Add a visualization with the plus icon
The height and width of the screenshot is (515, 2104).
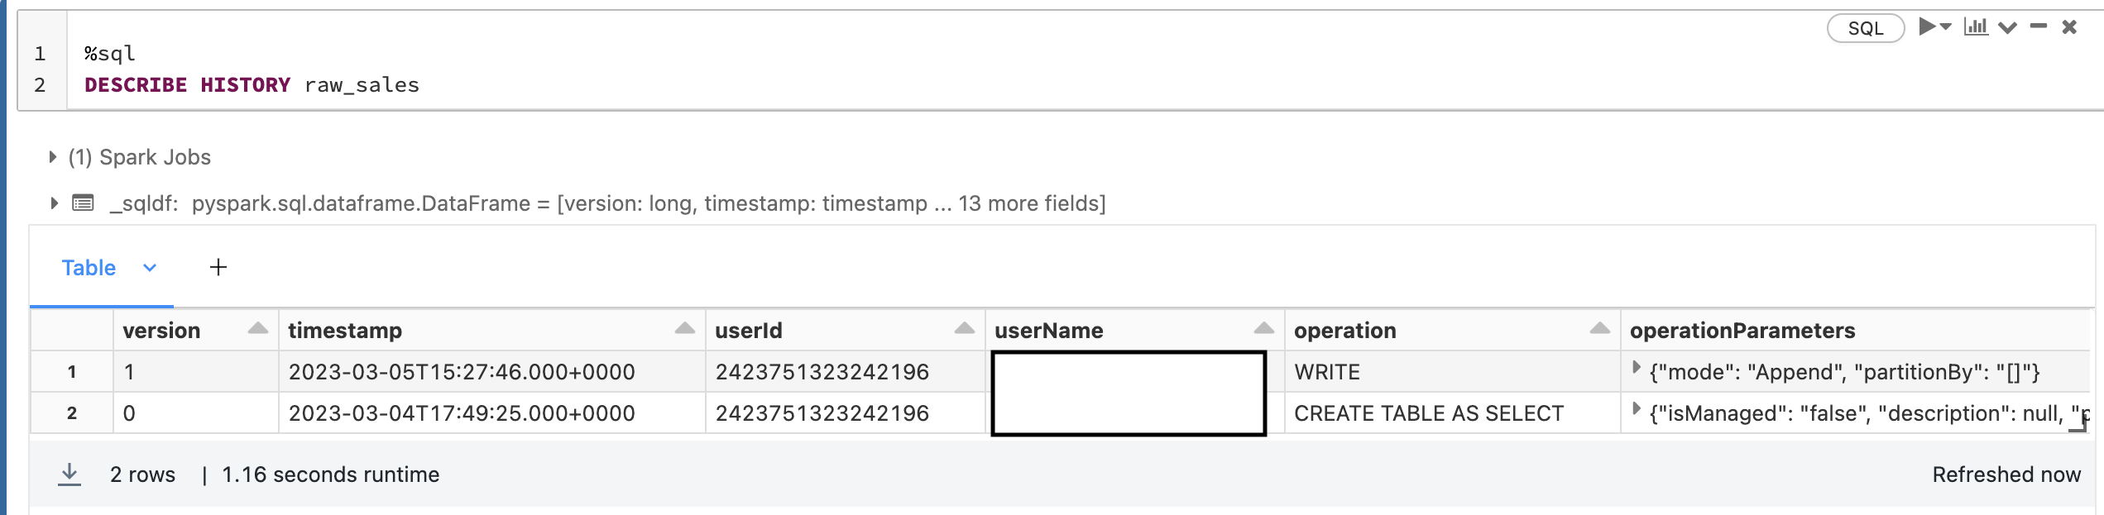click(218, 267)
